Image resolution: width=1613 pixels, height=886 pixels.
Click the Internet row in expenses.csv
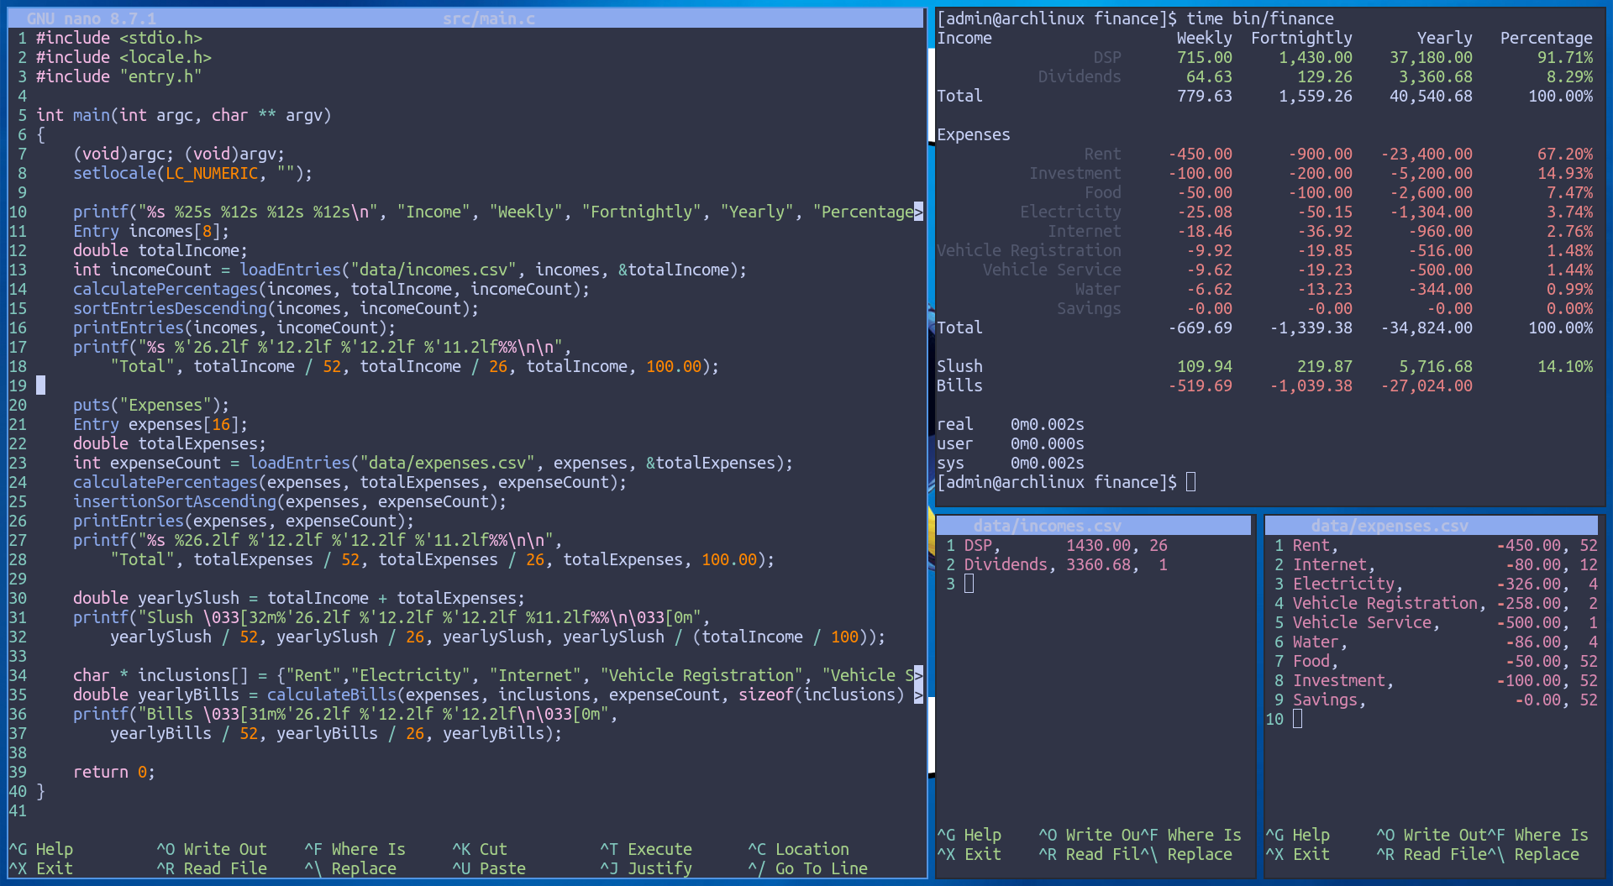[1445, 564]
